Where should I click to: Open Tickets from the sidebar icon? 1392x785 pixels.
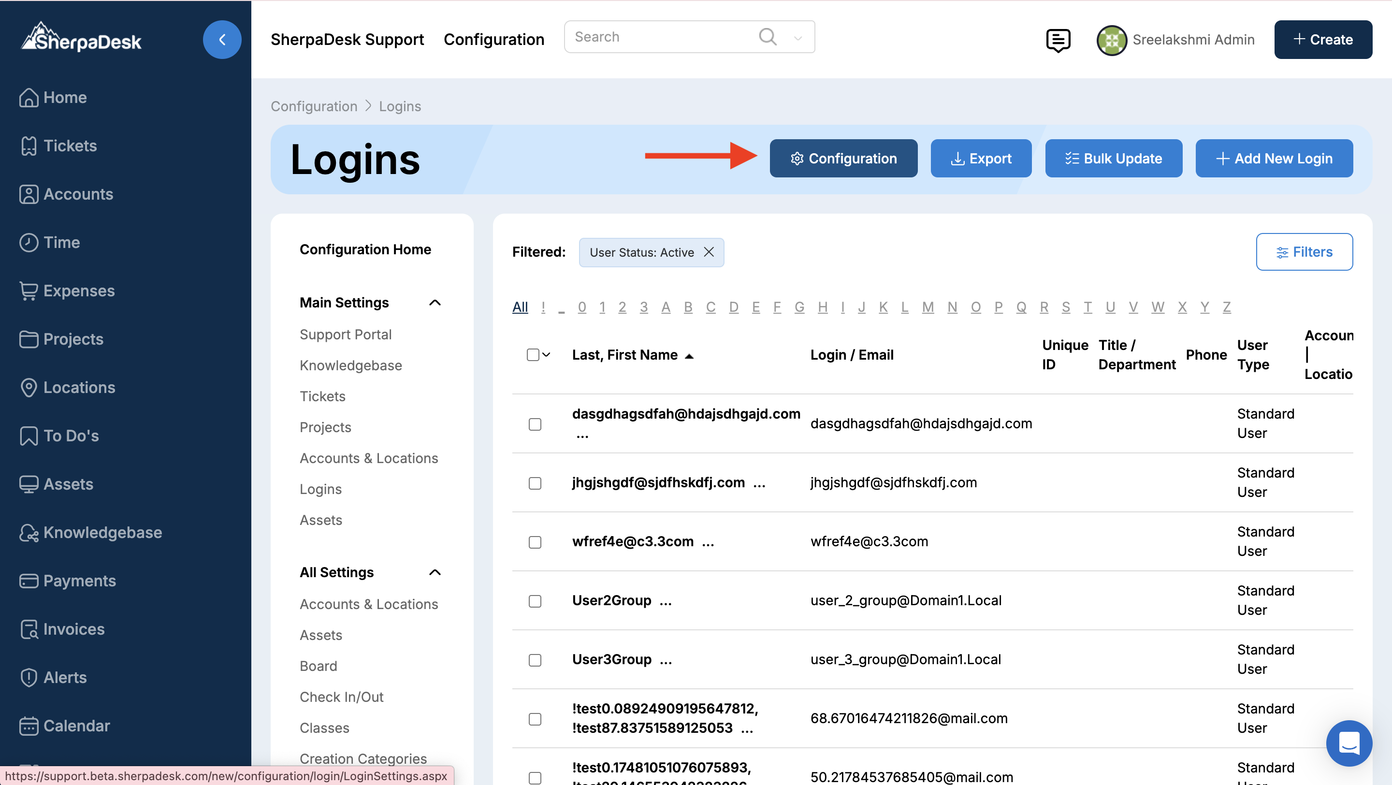click(x=29, y=146)
